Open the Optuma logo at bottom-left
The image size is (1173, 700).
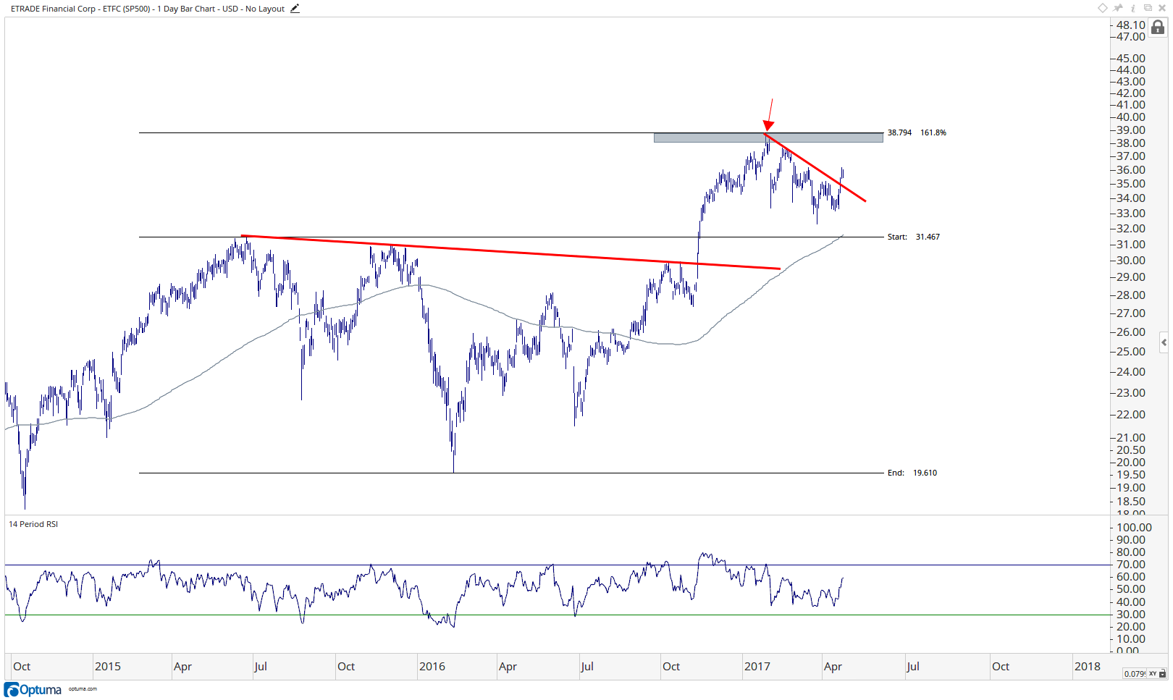[x=33, y=689]
